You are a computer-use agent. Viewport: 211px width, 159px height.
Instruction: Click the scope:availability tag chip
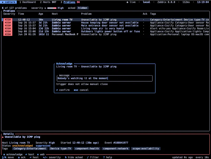pos(146,148)
